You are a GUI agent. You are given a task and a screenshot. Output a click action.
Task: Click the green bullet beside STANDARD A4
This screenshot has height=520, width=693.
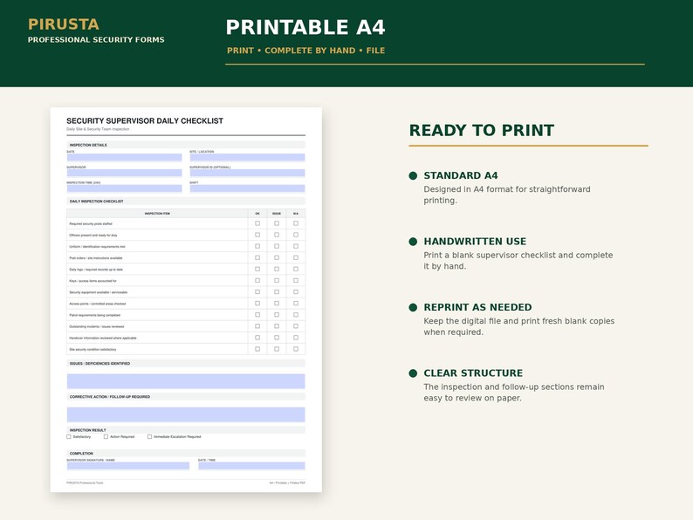tap(413, 176)
